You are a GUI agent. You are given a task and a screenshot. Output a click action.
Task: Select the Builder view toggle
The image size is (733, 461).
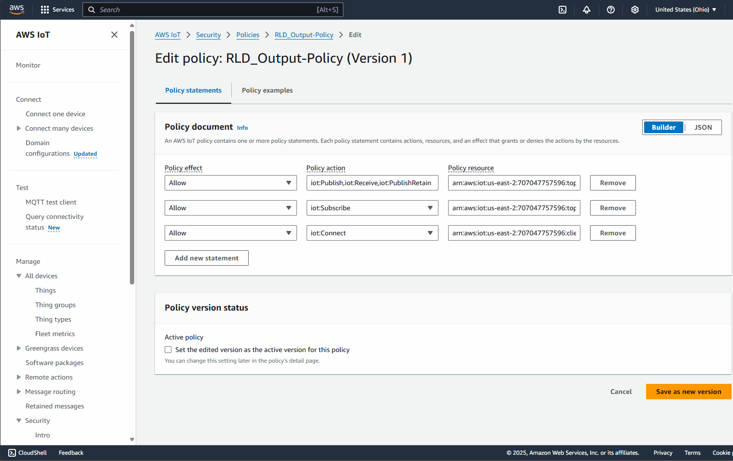(663, 127)
